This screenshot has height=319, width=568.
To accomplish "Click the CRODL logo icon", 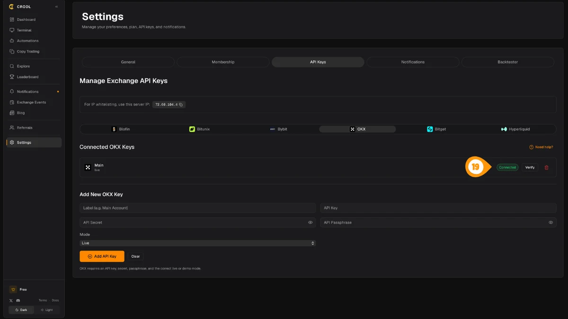I will [x=12, y=7].
